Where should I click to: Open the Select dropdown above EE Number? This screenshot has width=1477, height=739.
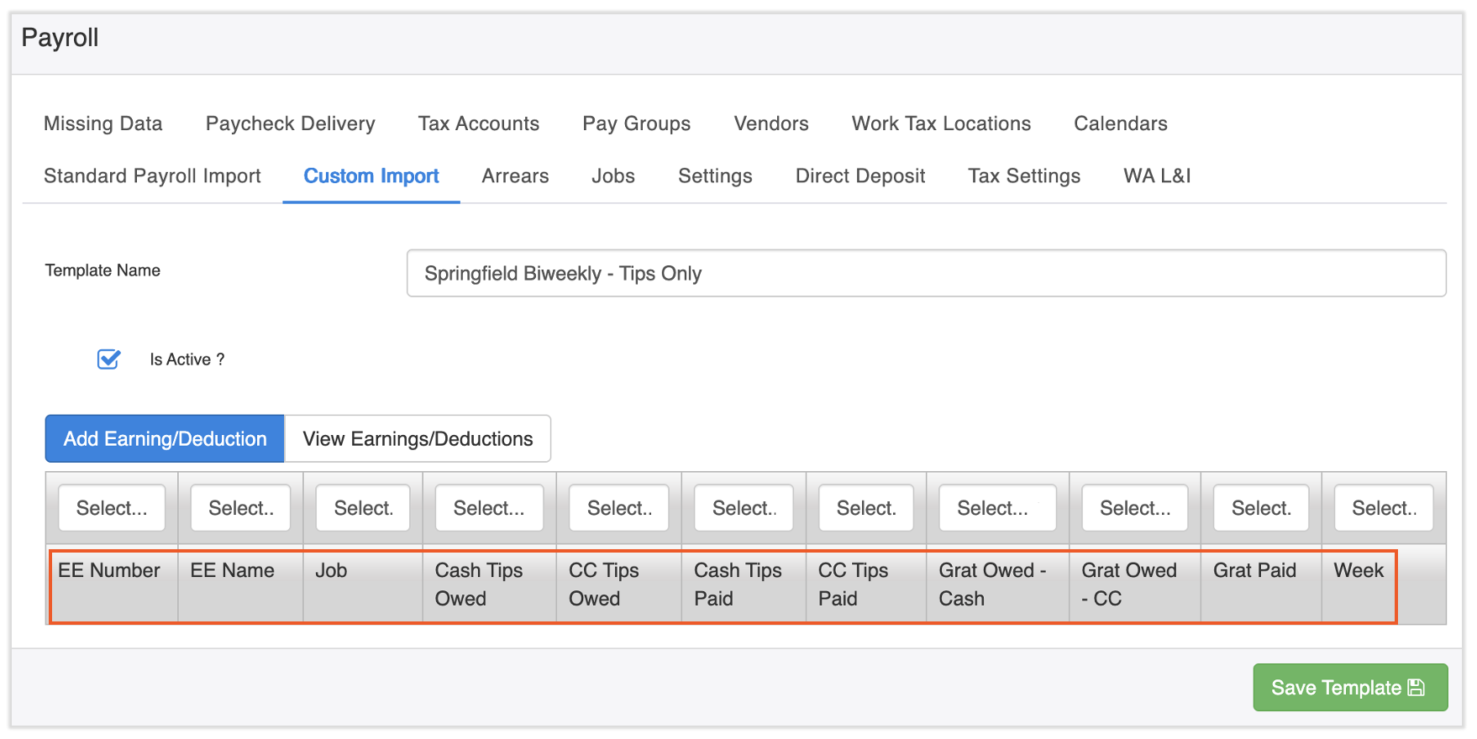(x=112, y=508)
